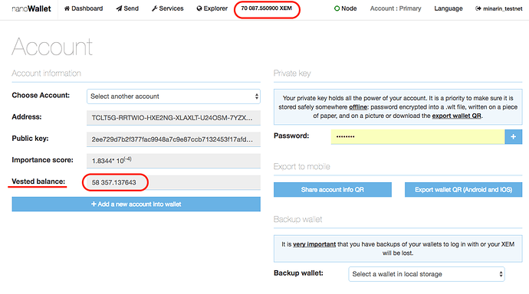Screen dimensions: 529x294
Task: Follow the export wallet QR link
Action: tap(456, 116)
